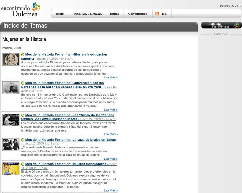242x193 pixels.
Task: Click the date marzo 20, 2009 11:18 a.m.
Action: click(41, 143)
